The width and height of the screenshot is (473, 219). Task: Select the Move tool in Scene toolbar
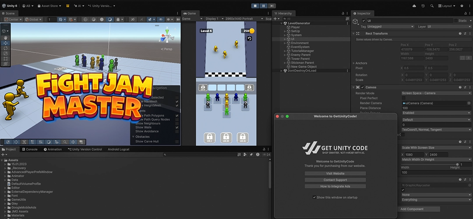(x=5, y=43)
